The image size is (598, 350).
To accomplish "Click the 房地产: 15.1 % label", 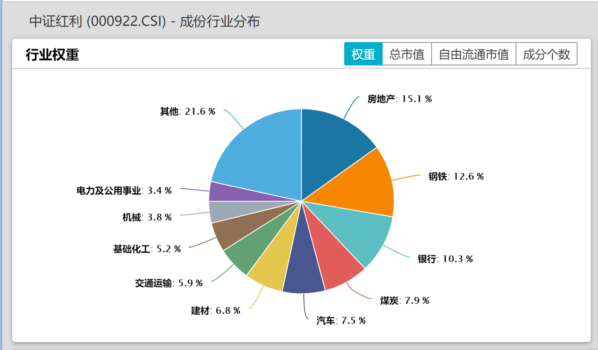I will tap(399, 99).
